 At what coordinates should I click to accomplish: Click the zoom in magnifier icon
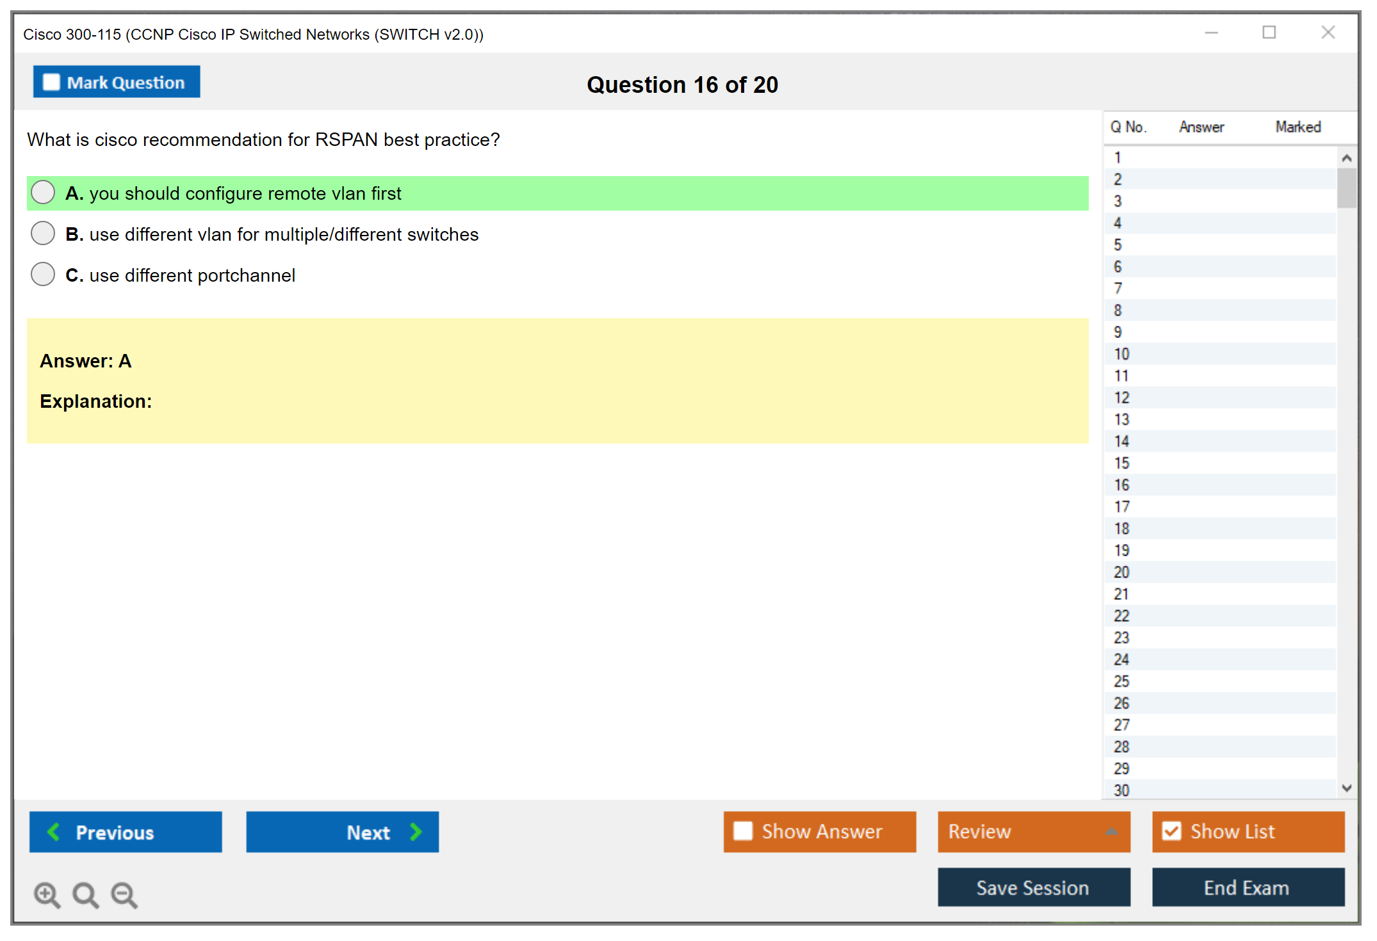(x=47, y=894)
